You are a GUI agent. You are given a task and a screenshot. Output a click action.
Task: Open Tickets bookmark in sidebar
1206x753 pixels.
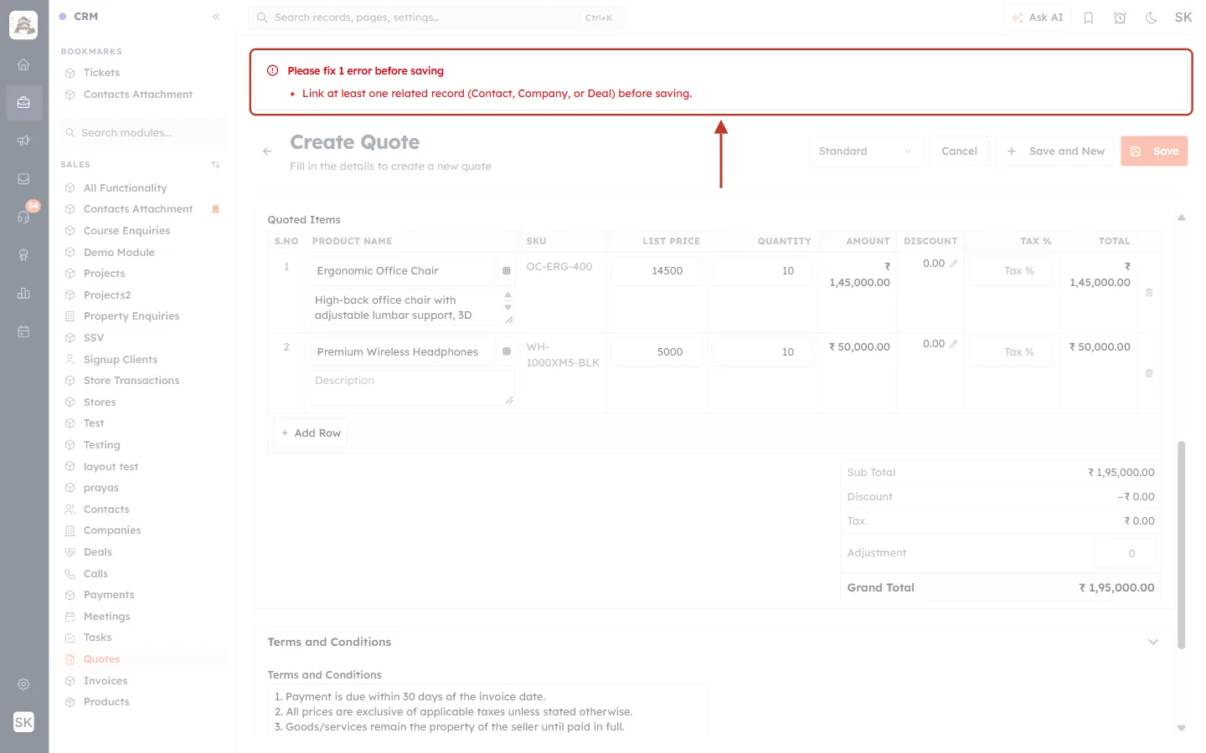click(143, 73)
